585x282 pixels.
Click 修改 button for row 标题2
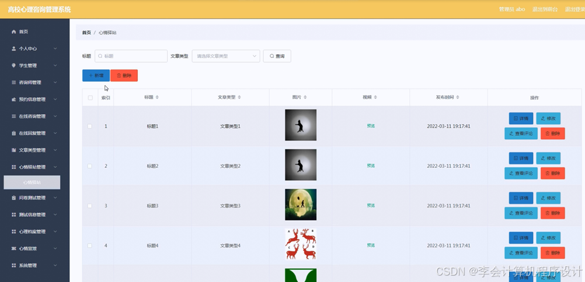(x=548, y=158)
